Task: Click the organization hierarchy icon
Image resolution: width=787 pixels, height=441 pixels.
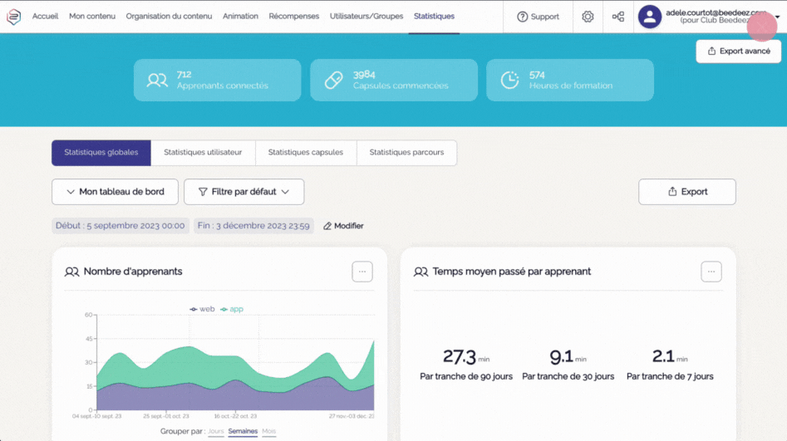Action: [618, 17]
